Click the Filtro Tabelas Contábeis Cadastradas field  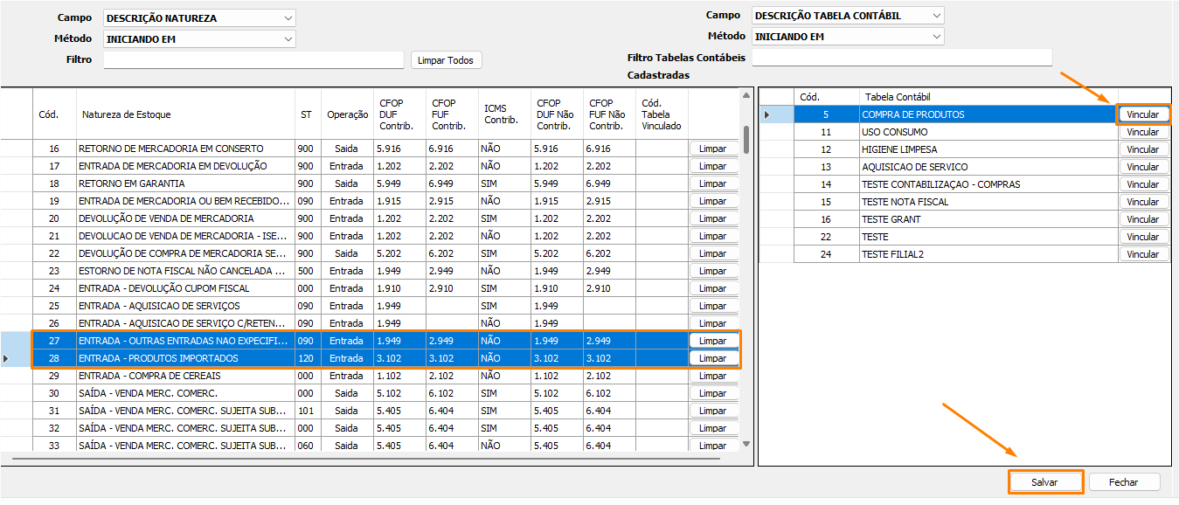point(902,58)
